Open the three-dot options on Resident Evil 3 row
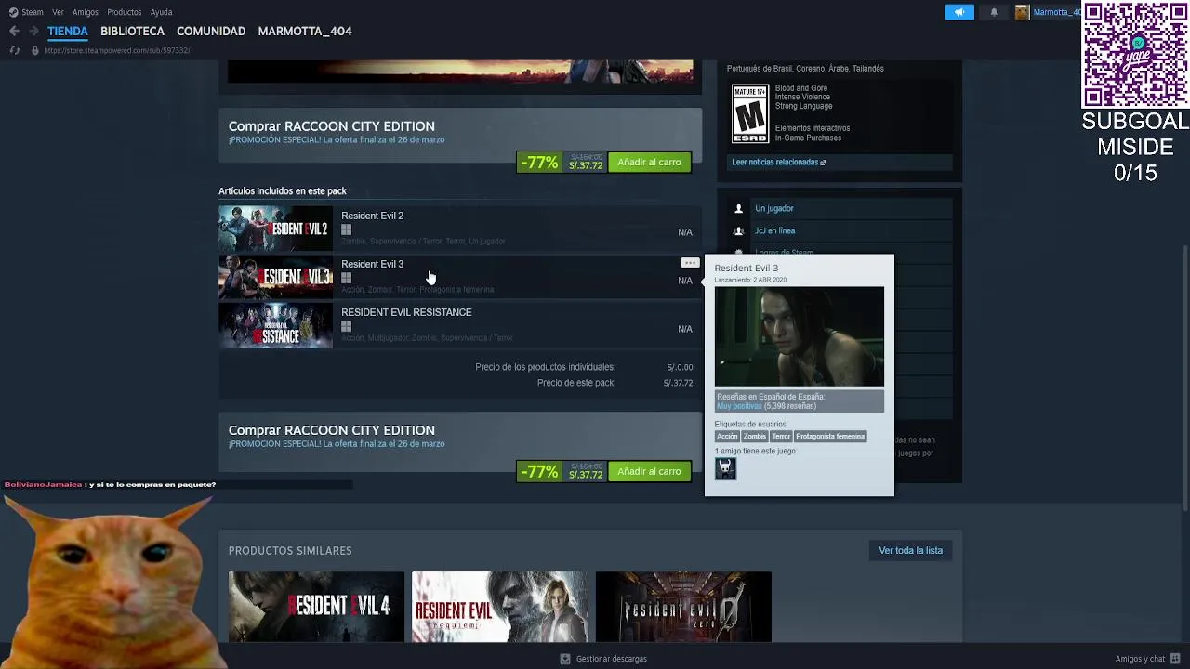1190x669 pixels. click(690, 263)
